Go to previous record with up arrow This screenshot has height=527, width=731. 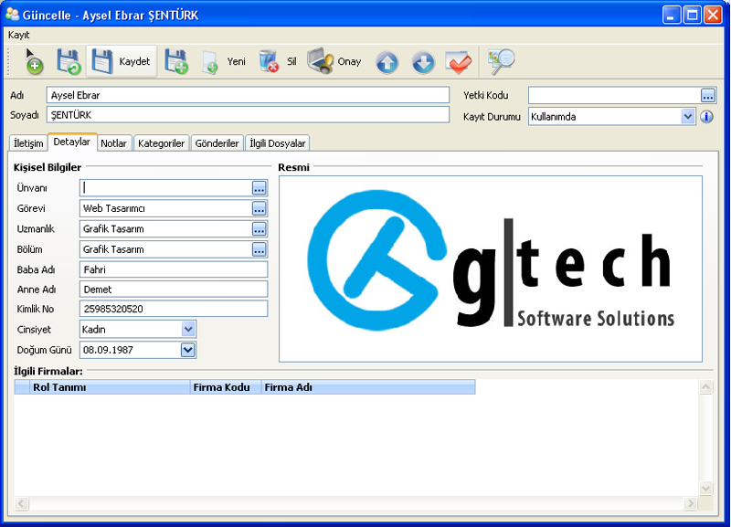pyautogui.click(x=387, y=62)
